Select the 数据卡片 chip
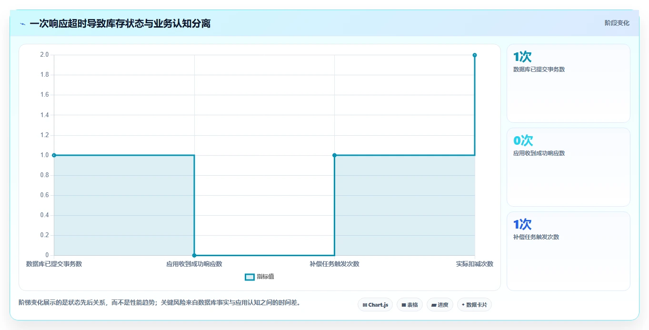The image size is (649, 330). pos(474,305)
